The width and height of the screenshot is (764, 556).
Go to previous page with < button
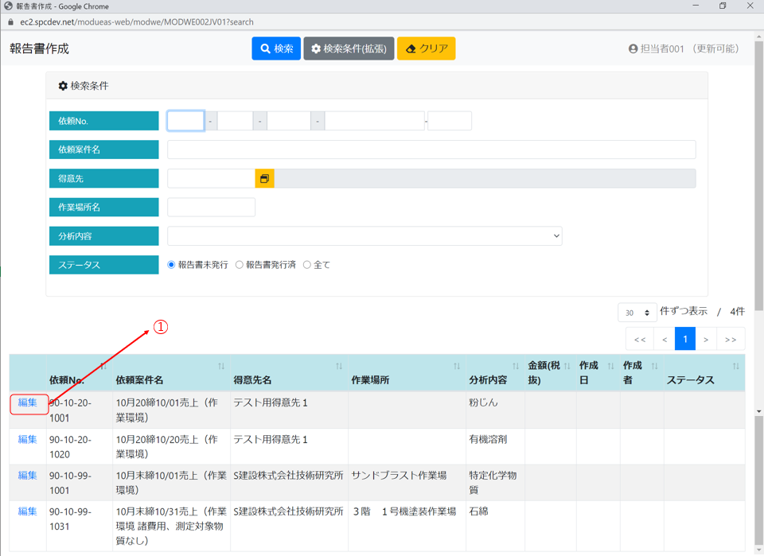coord(665,340)
